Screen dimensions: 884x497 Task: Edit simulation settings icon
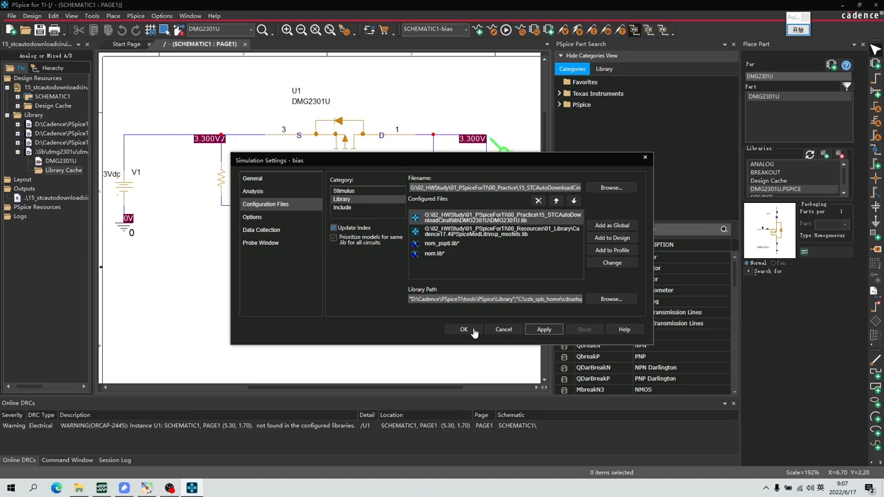pos(492,30)
